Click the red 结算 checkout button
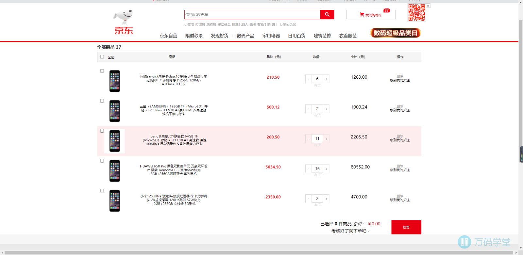 click(406, 227)
